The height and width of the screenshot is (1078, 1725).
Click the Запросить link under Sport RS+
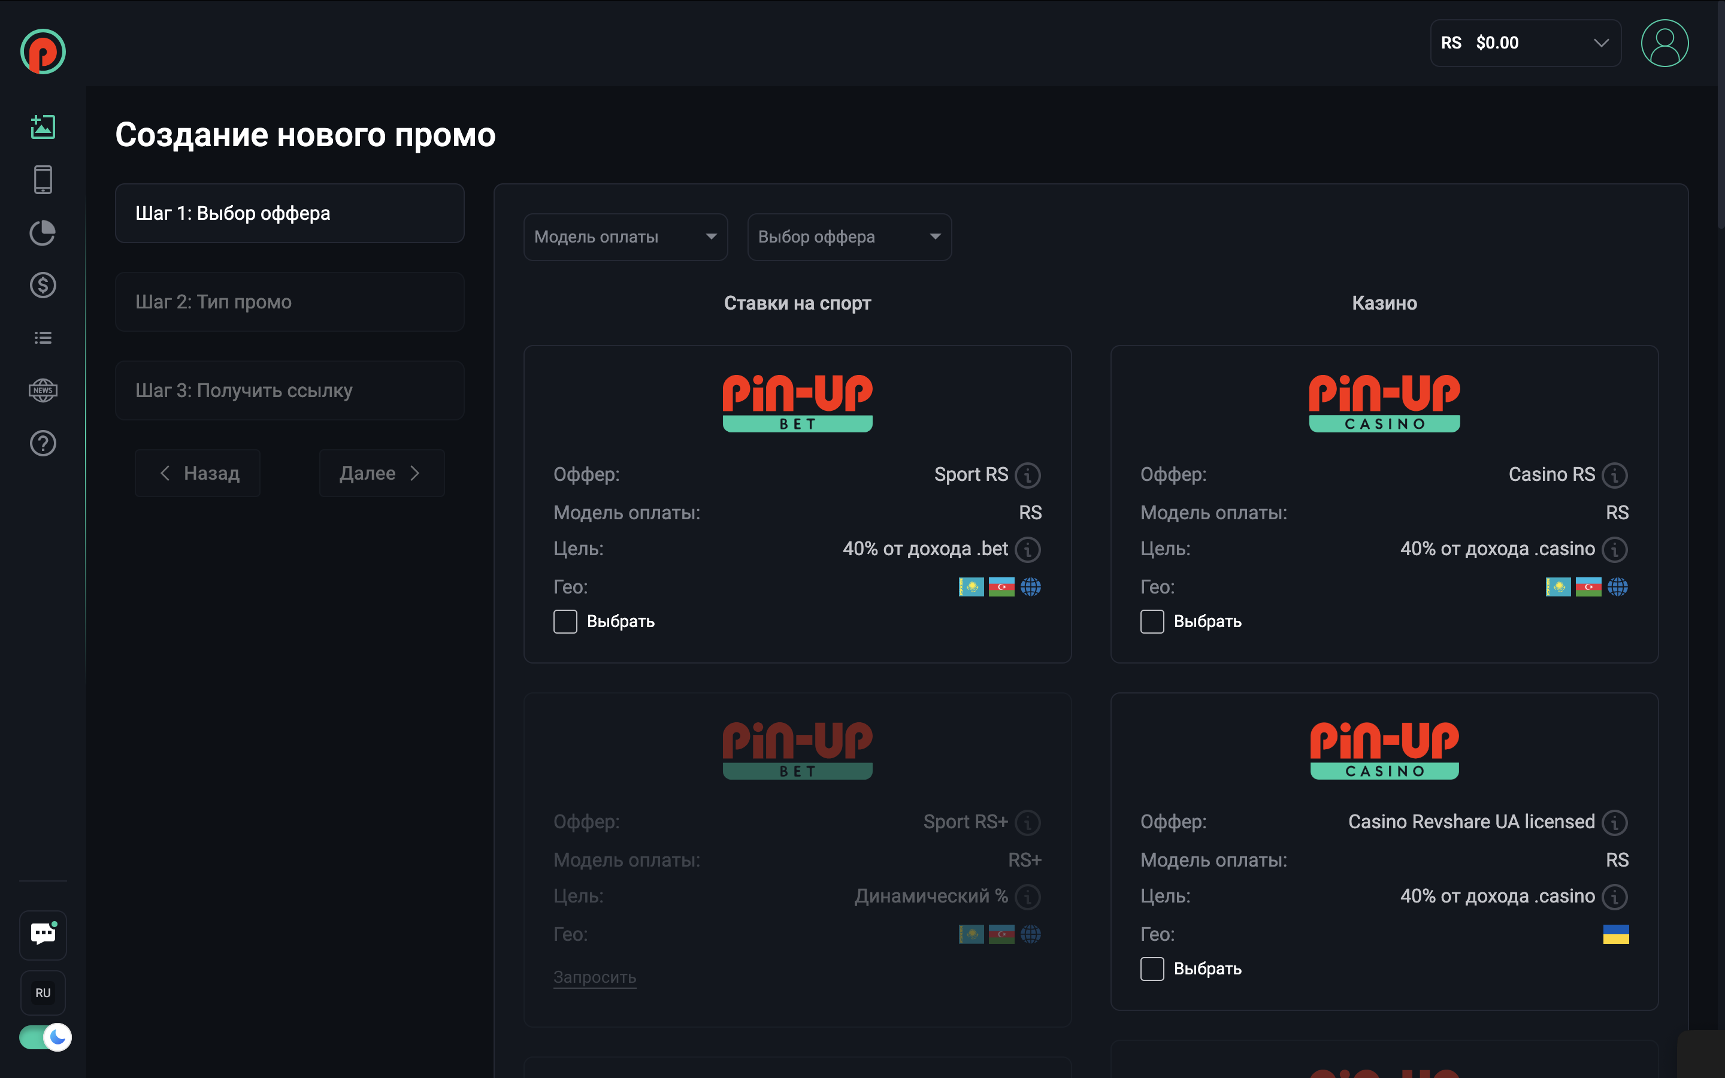[595, 977]
